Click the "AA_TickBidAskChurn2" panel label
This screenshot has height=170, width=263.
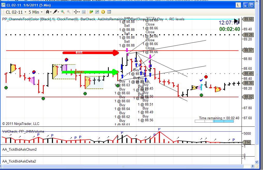coord(19,149)
